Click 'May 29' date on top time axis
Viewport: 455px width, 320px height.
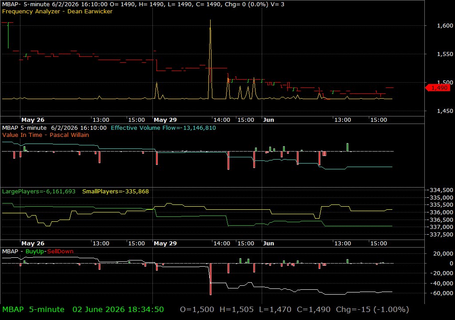pos(165,120)
